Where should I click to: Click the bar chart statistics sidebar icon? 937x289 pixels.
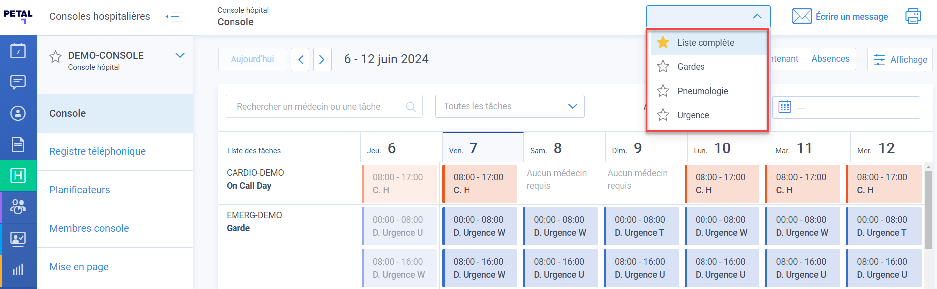pos(18,270)
